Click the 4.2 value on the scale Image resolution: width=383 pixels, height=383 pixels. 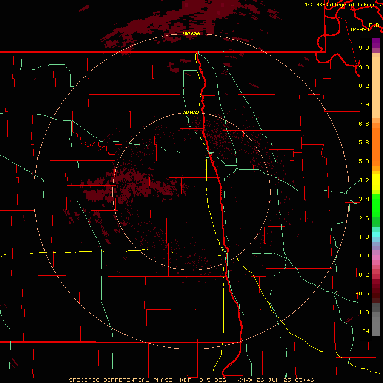pyautogui.click(x=364, y=180)
